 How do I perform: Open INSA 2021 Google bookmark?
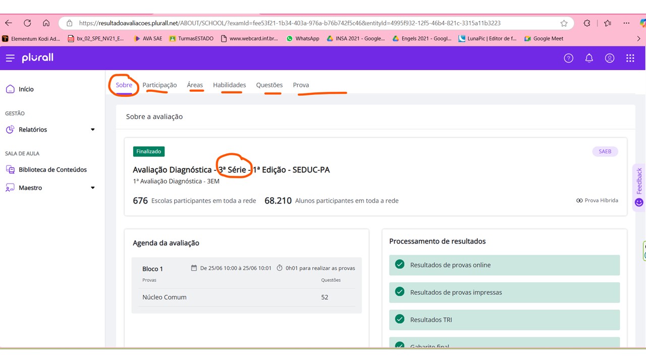[x=356, y=38]
